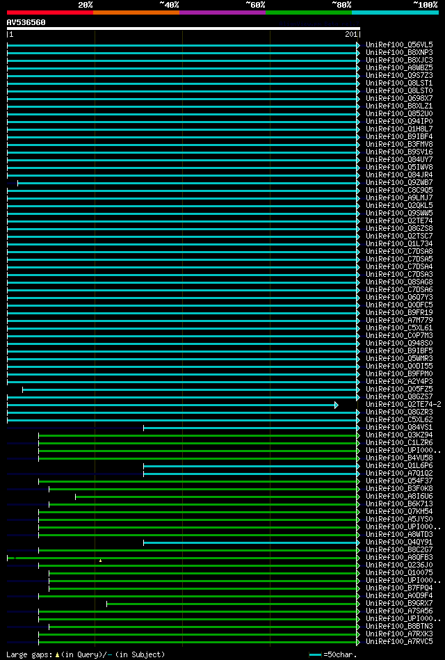The height and width of the screenshot is (660, 445).
Task: Click the end position label 201
Action: (350, 35)
